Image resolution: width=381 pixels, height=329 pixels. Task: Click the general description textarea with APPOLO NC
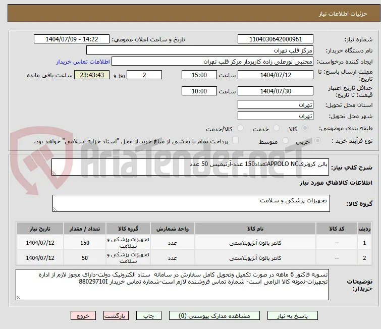[190, 167]
